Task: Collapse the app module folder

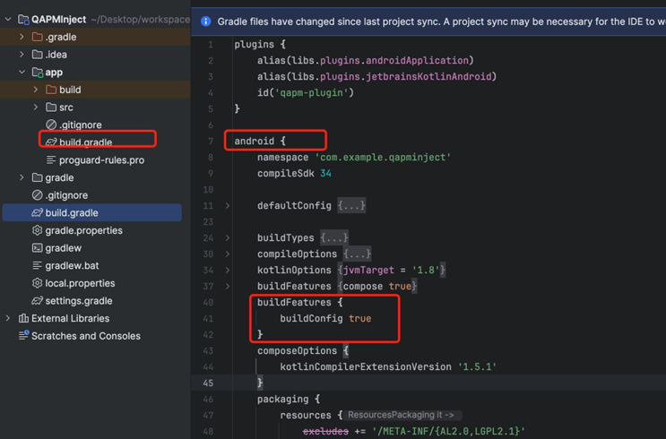Action: click(x=22, y=73)
